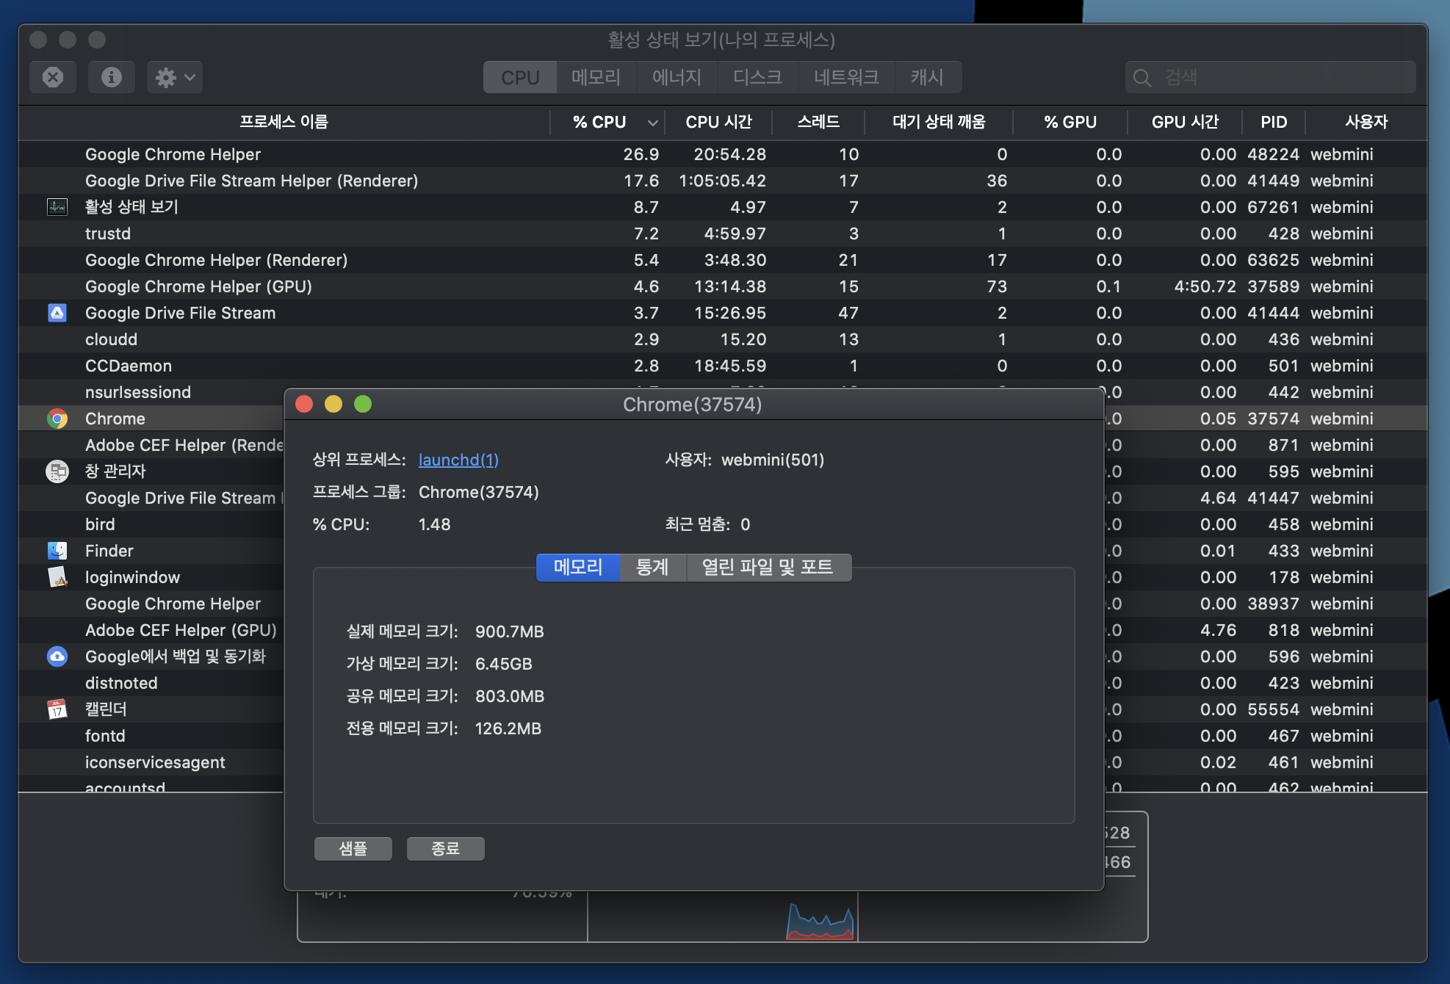Click the process info (i) icon
1450x984 pixels.
tap(111, 77)
